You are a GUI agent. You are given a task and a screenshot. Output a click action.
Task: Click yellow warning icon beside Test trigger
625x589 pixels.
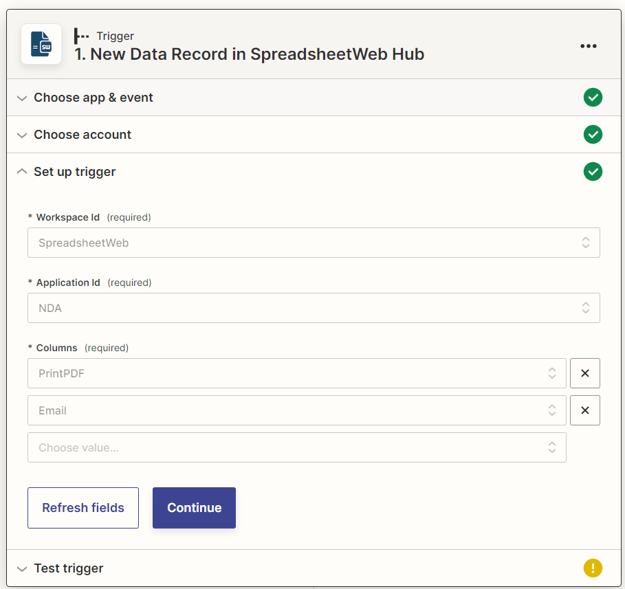pos(593,568)
